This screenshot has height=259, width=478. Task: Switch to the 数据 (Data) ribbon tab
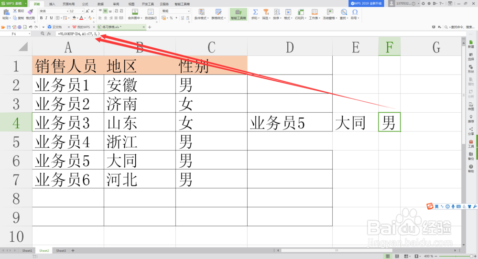(100, 4)
